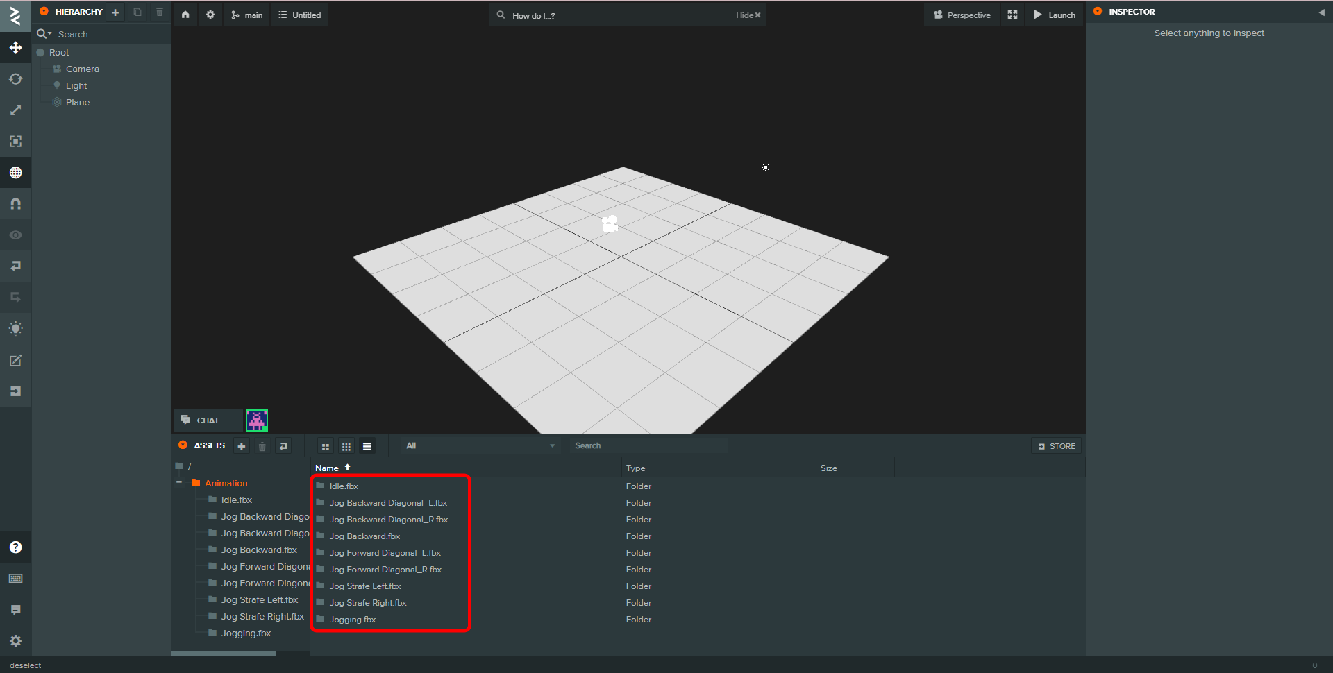Select the camera icon in viewport
Screen dimensions: 1333x673
point(610,223)
